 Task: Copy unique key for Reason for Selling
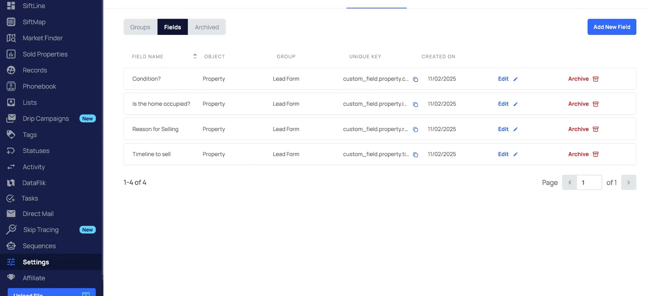pos(415,129)
